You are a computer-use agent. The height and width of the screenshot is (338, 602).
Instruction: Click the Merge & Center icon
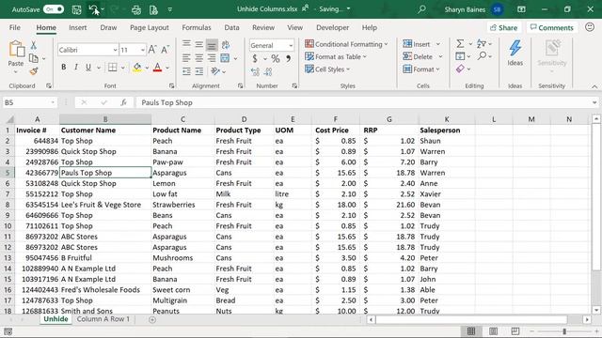coord(225,58)
